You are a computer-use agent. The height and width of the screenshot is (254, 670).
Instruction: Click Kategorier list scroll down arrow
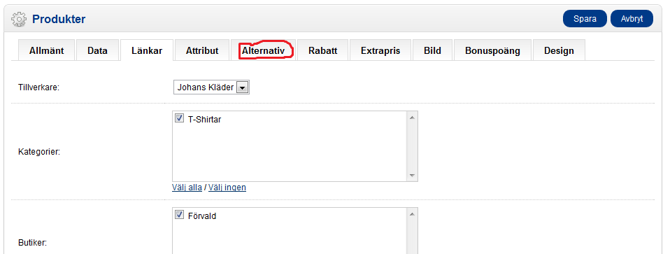point(412,176)
